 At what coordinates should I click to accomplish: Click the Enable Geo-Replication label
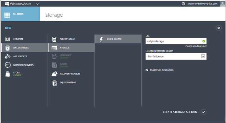[162, 70]
